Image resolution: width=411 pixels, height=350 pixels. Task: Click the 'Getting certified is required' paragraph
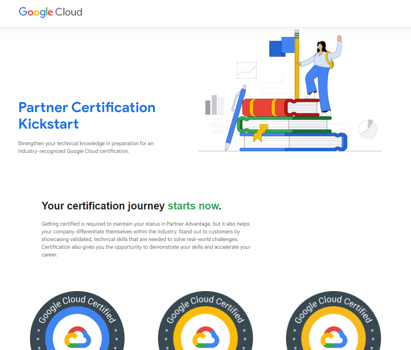[x=146, y=239]
